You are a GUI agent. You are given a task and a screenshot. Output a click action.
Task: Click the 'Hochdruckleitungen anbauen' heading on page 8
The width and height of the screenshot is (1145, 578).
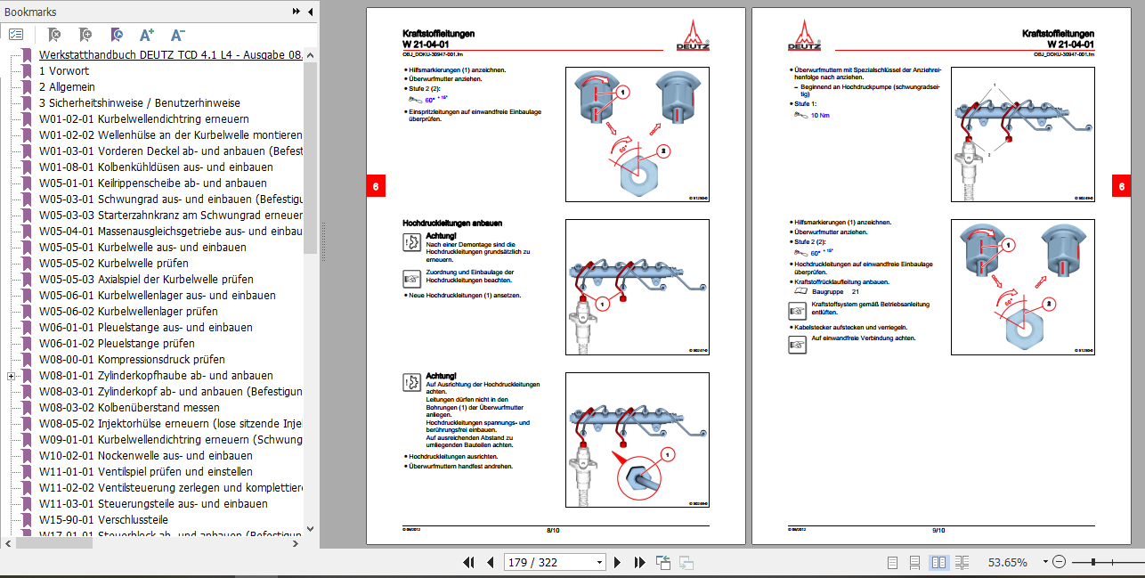coord(452,222)
